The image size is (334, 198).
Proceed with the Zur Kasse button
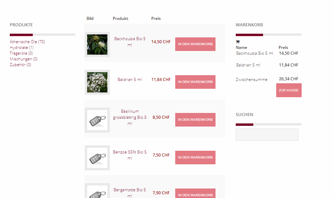point(289,90)
